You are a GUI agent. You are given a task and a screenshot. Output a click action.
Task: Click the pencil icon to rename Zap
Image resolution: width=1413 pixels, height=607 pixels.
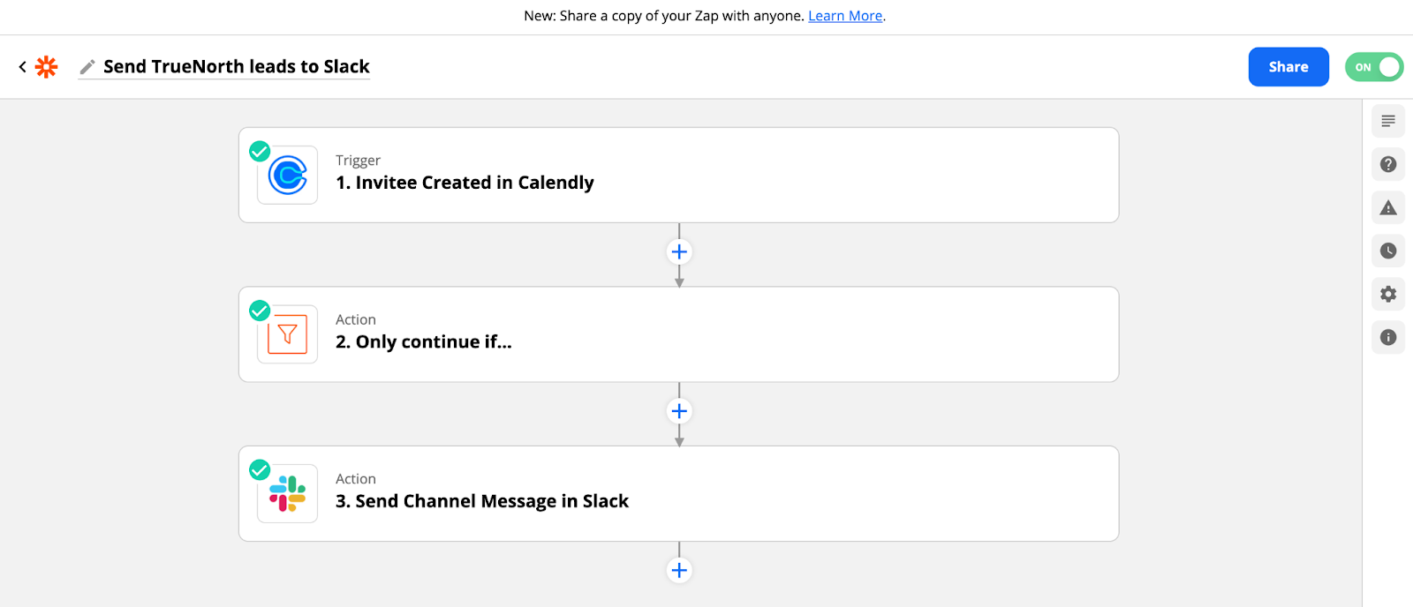pyautogui.click(x=87, y=67)
